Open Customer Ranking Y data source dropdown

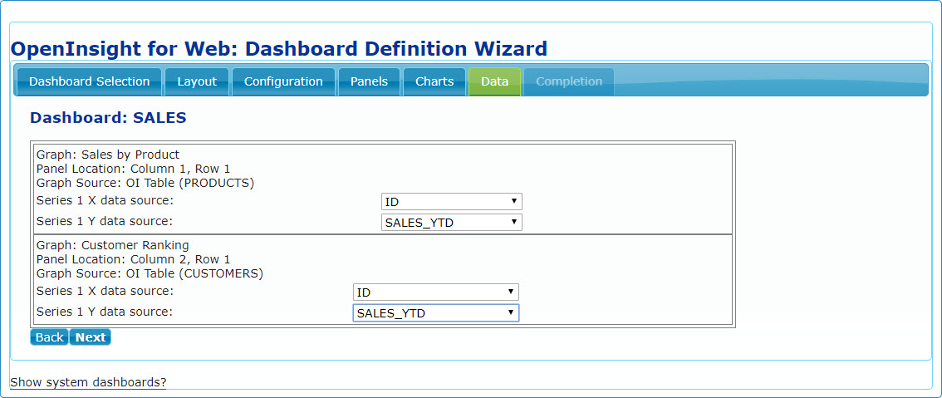coord(435,312)
